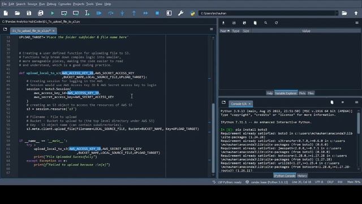
Task: Click the Size column header
Action: tap(246, 31)
